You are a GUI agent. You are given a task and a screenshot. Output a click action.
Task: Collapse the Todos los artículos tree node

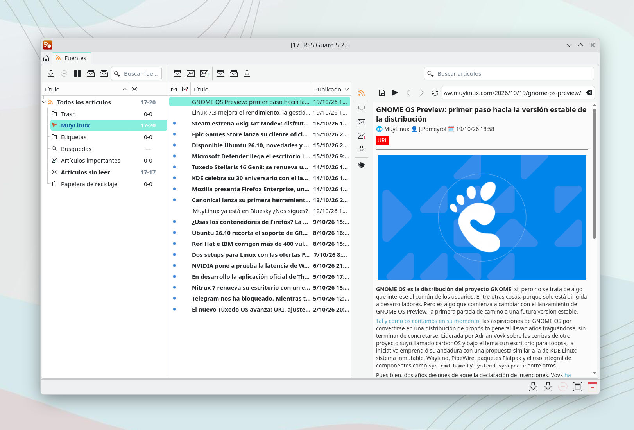click(x=44, y=102)
